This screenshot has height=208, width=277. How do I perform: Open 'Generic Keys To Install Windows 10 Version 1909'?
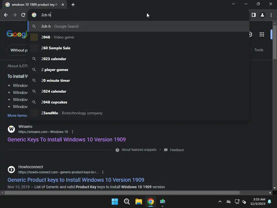(67, 139)
